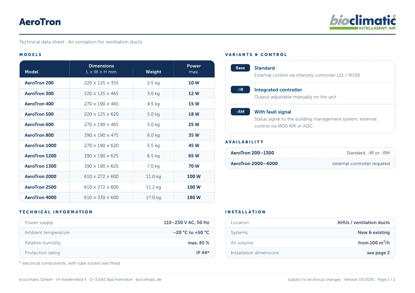
Task: Select the AeroTron page title
Action: point(40,22)
